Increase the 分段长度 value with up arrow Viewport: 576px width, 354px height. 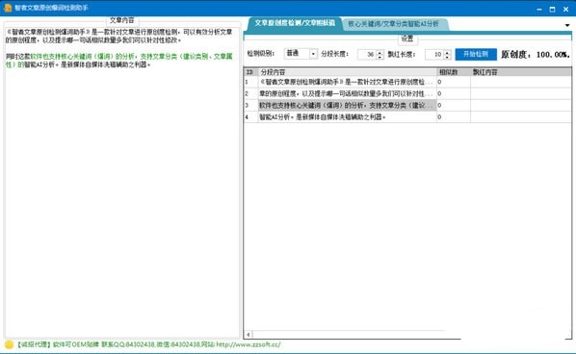coord(380,52)
